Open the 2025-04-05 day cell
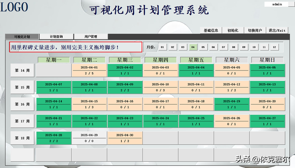The width and height of the screenshot is (295, 168). (231, 70)
